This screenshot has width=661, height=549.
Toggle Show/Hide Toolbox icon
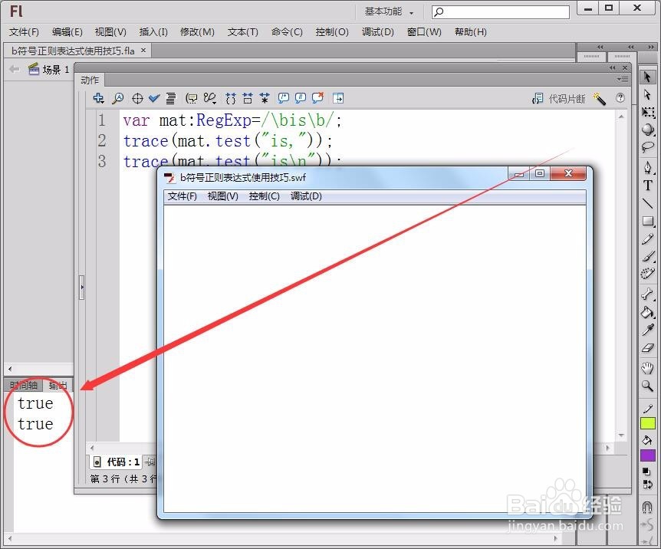338,98
